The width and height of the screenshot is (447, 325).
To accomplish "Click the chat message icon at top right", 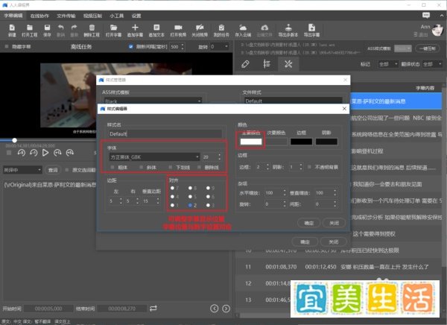I will (x=426, y=16).
